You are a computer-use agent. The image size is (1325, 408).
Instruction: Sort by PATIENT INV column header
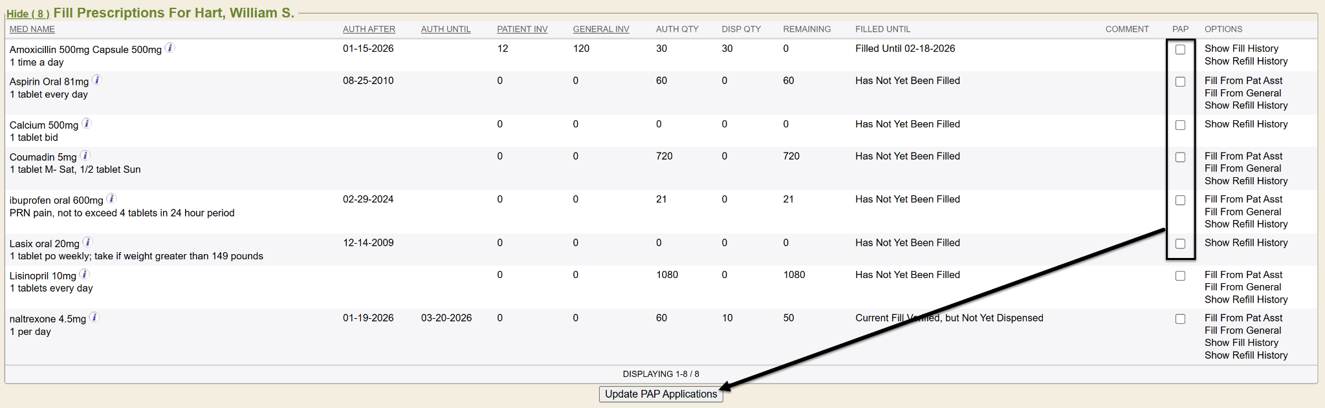click(522, 29)
